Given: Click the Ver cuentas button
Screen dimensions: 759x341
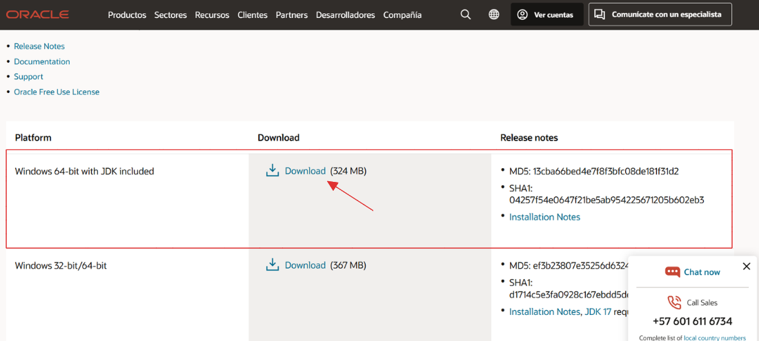Looking at the screenshot, I should [x=547, y=14].
